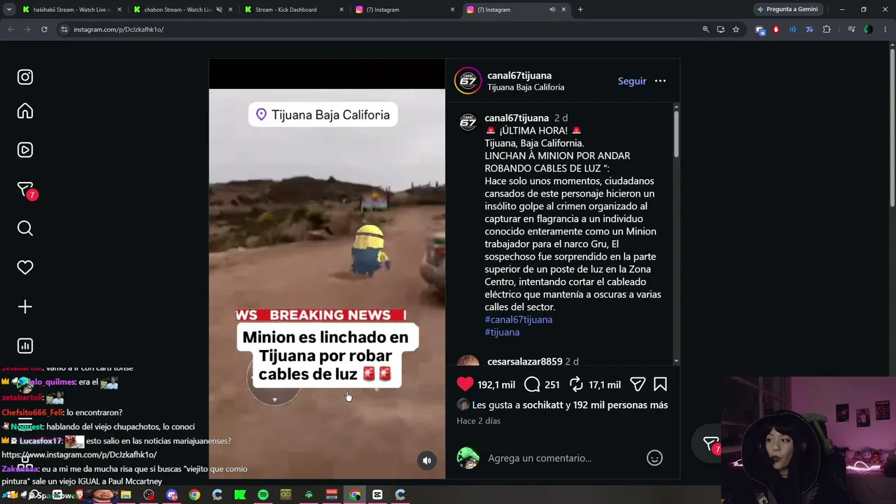The width and height of the screenshot is (896, 504).
Task: Open a new browser tab
Action: [580, 10]
